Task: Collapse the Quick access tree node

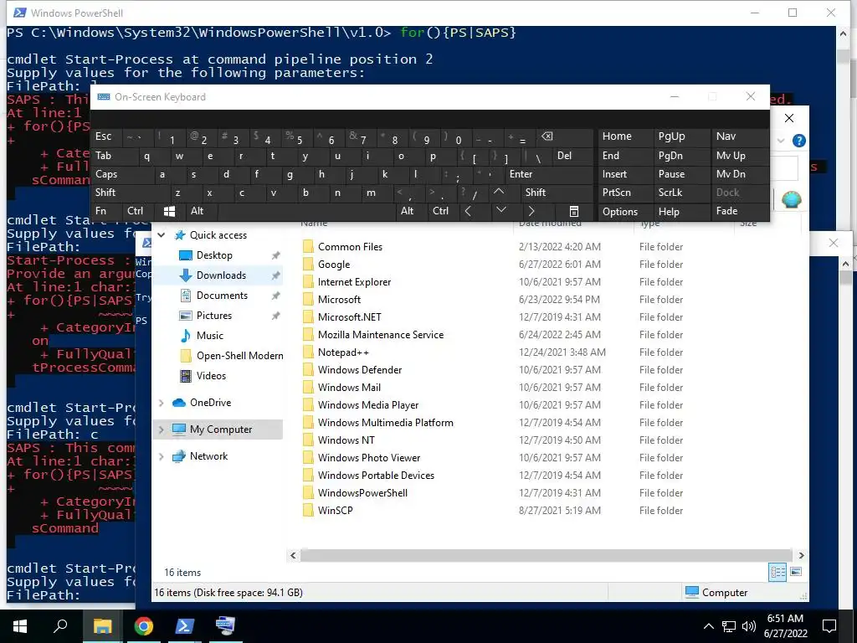Action: pyautogui.click(x=162, y=235)
